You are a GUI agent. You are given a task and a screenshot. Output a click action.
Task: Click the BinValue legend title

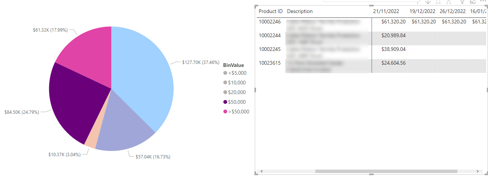click(x=234, y=65)
